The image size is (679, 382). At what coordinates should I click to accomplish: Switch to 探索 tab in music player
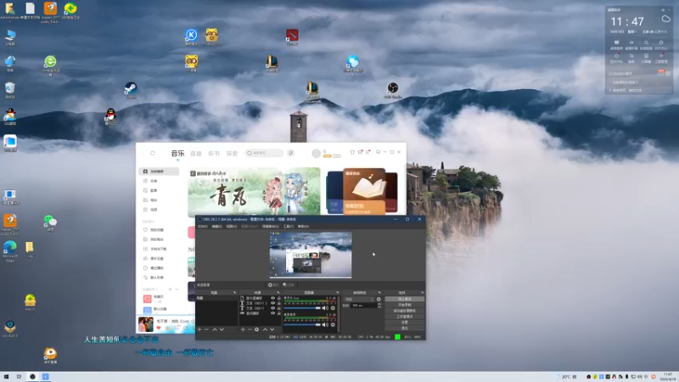click(232, 154)
